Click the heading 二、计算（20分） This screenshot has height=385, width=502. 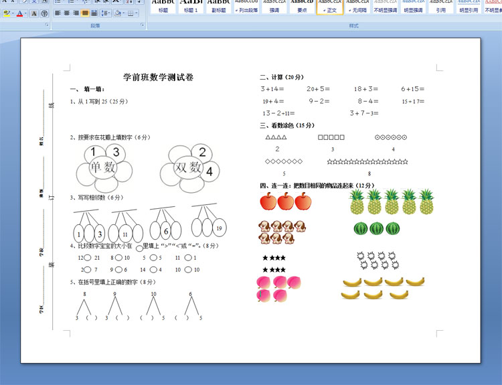tap(282, 77)
